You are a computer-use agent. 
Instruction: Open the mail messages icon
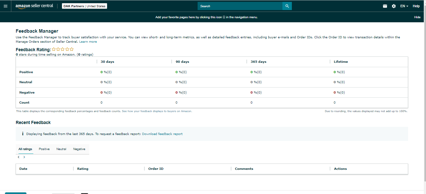tap(385, 6)
